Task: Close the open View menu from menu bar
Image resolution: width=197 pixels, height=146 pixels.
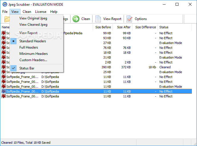Action: click(15, 12)
